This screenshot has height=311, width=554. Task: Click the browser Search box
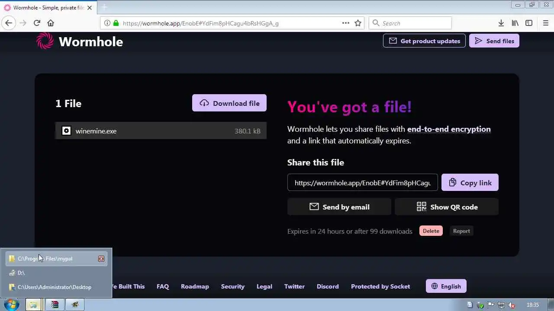410,23
